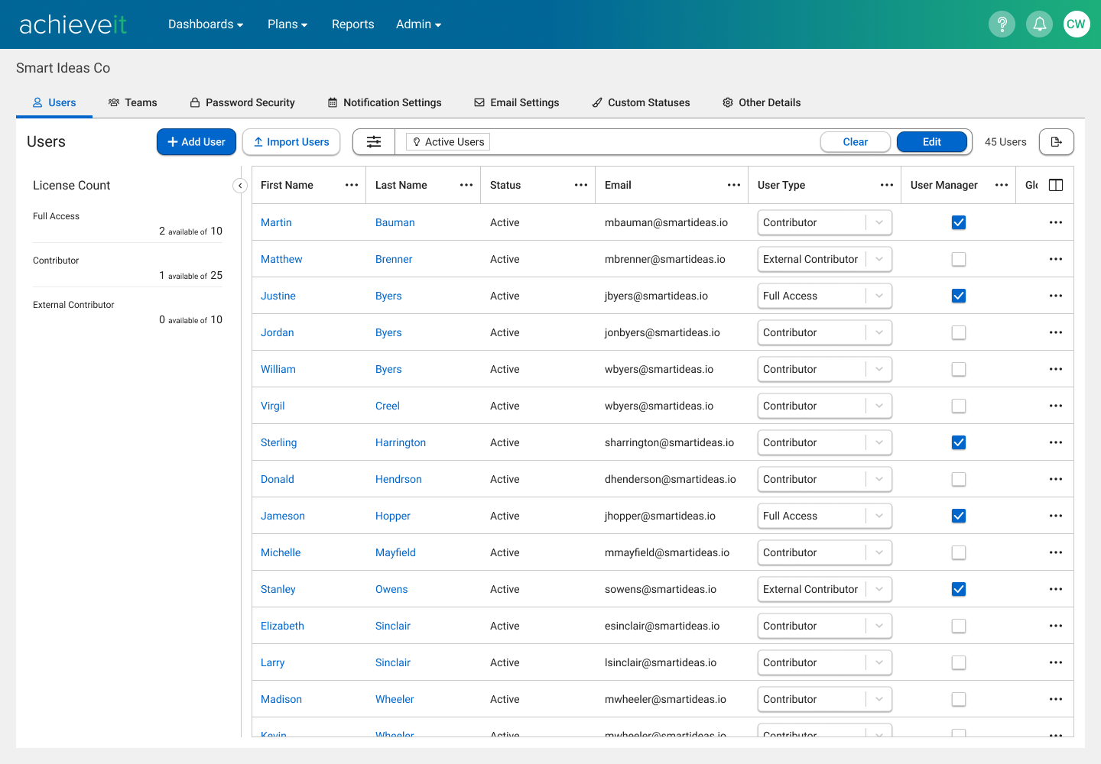Screen dimensions: 1101x764
Task: Open Justine Byers' User Type dropdown
Action: [825, 296]
